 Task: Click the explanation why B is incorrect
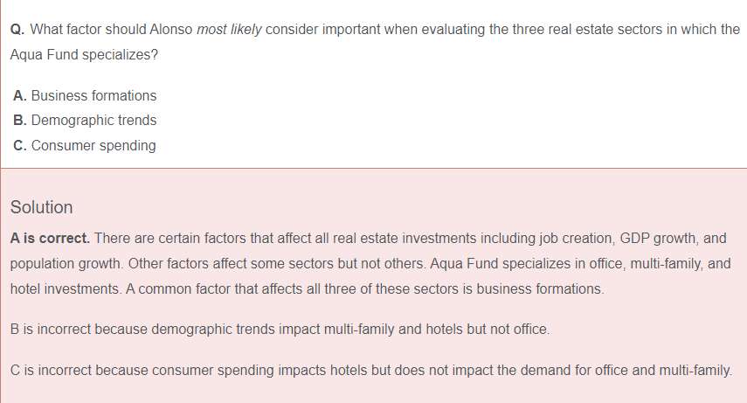(280, 329)
